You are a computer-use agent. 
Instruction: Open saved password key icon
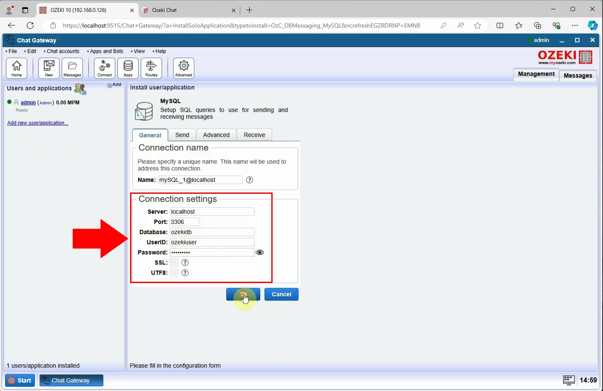444,25
